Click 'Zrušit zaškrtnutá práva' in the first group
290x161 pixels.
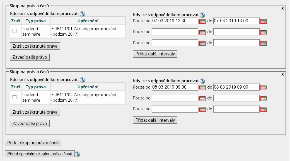tap(35, 46)
